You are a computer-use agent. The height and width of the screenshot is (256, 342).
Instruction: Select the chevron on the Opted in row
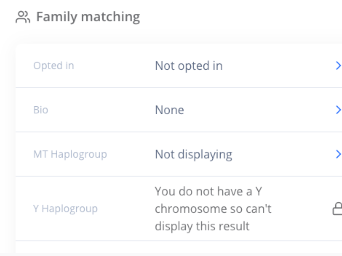point(339,66)
